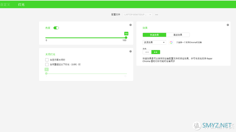Open the profile options three-dot menu

157,15
